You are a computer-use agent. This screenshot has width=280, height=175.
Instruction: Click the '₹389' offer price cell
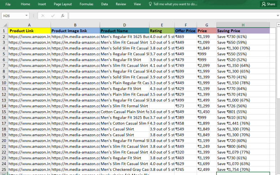[186, 117]
